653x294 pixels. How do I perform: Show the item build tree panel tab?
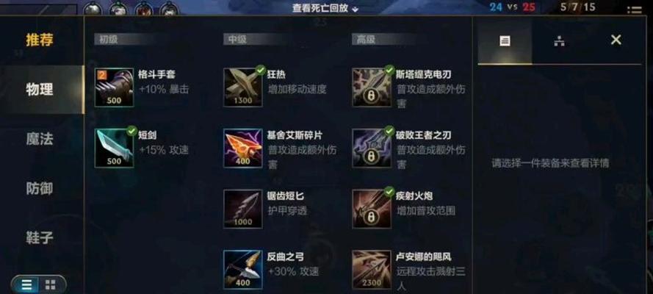tap(559, 41)
